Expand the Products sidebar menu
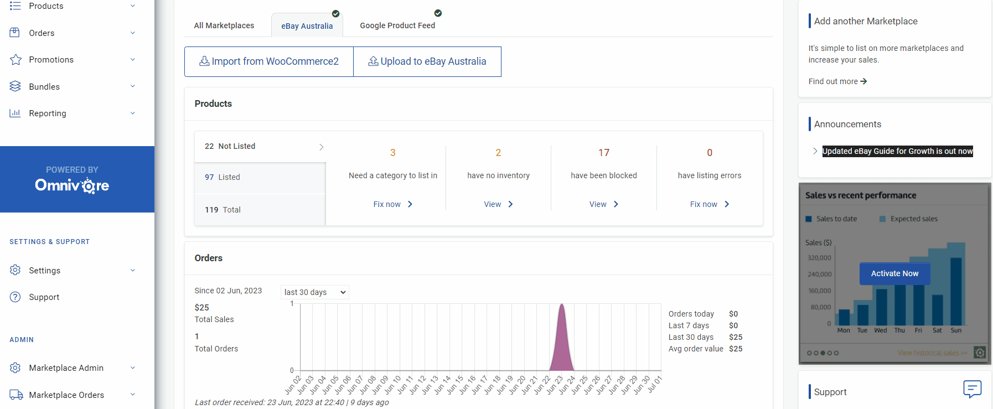 click(x=133, y=6)
